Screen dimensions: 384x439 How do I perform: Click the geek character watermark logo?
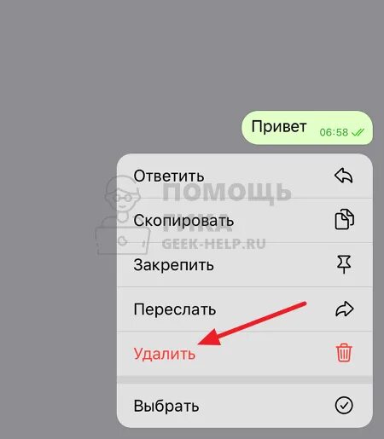(122, 215)
